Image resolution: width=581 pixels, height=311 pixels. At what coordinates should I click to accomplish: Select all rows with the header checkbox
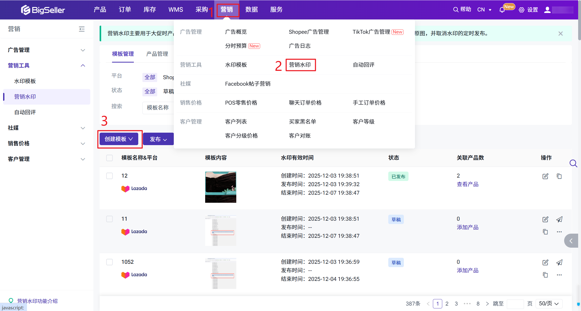tap(109, 158)
